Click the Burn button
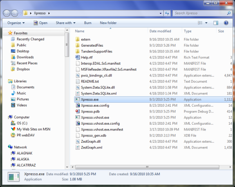This screenshot has height=187, width=235. click(x=88, y=23)
